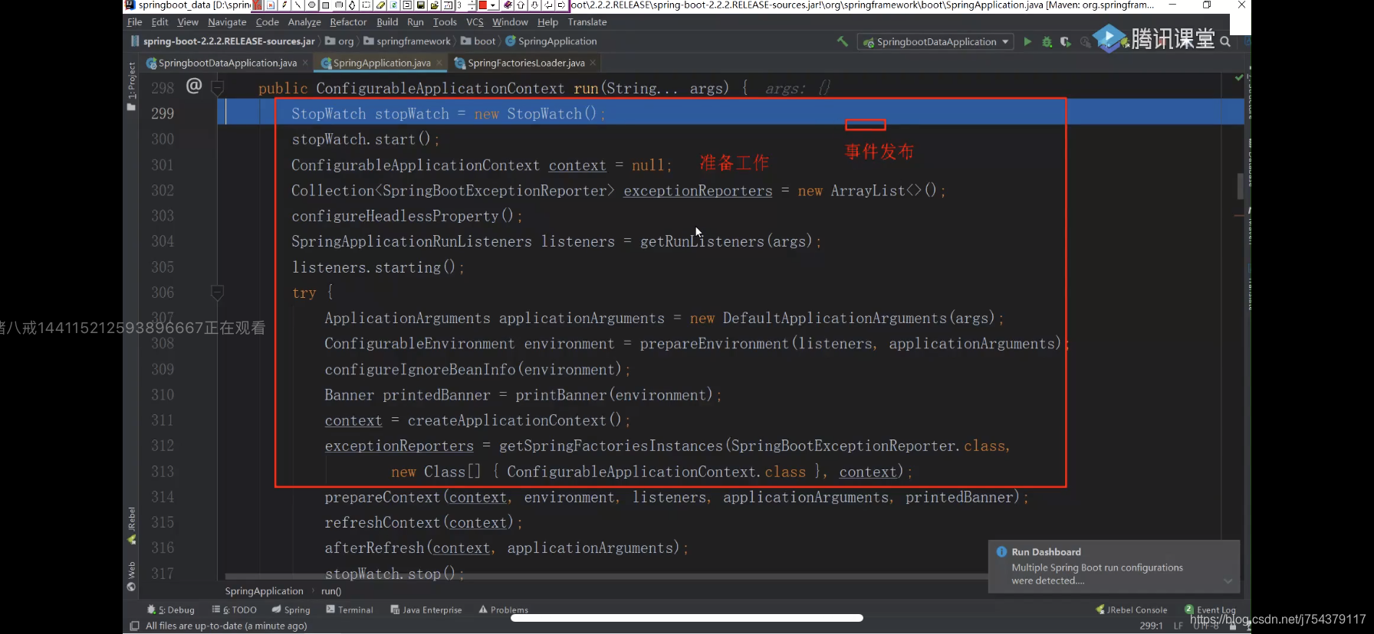The height and width of the screenshot is (634, 1374).
Task: Click the tool windows quick-access icon in status bar
Action: click(x=134, y=626)
